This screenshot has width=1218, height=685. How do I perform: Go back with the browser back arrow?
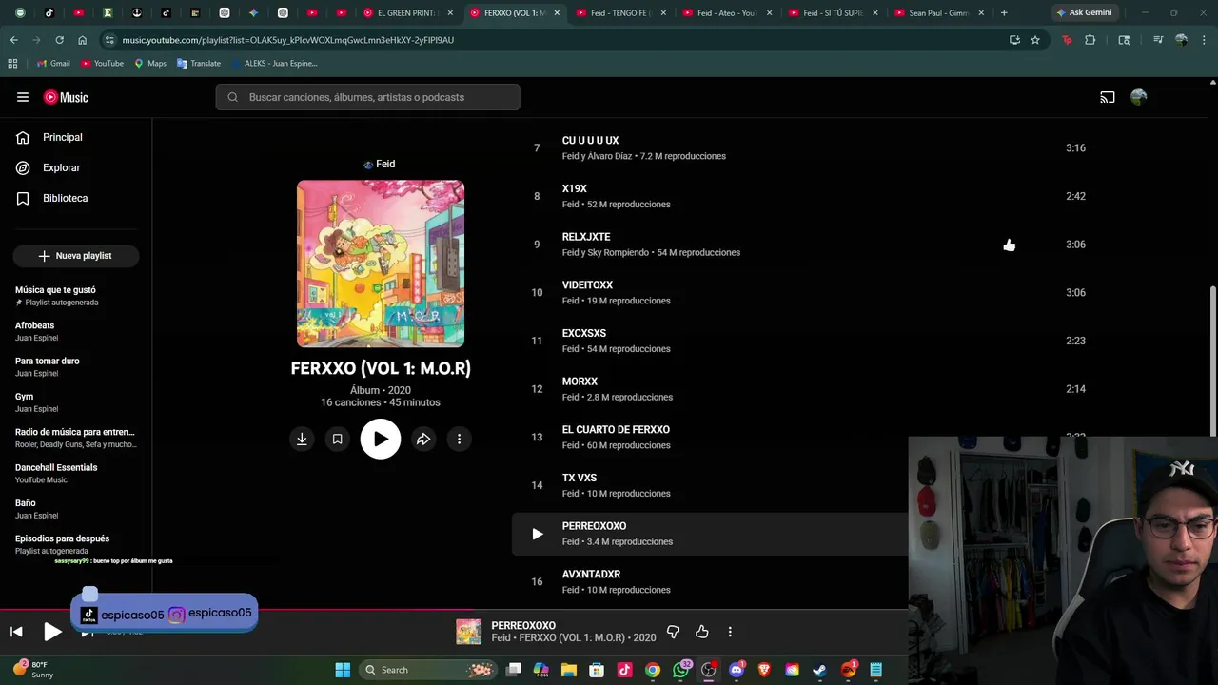pos(13,40)
